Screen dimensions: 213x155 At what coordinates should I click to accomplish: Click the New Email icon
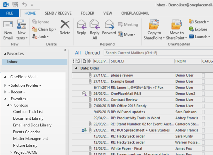(x=8, y=25)
